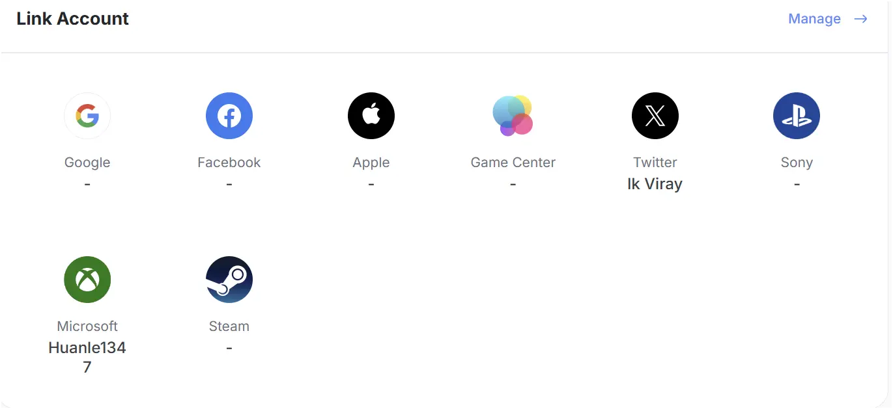Select the Sony PlayStation icon
The width and height of the screenshot is (893, 409).
[x=797, y=116]
